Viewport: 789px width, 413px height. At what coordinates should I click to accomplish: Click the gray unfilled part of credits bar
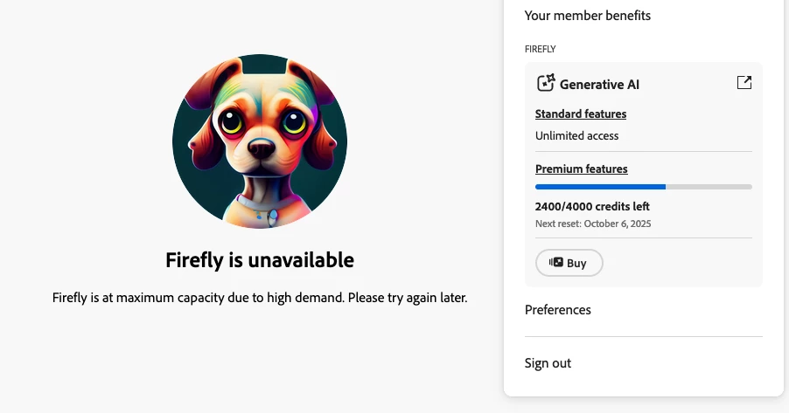click(x=709, y=187)
